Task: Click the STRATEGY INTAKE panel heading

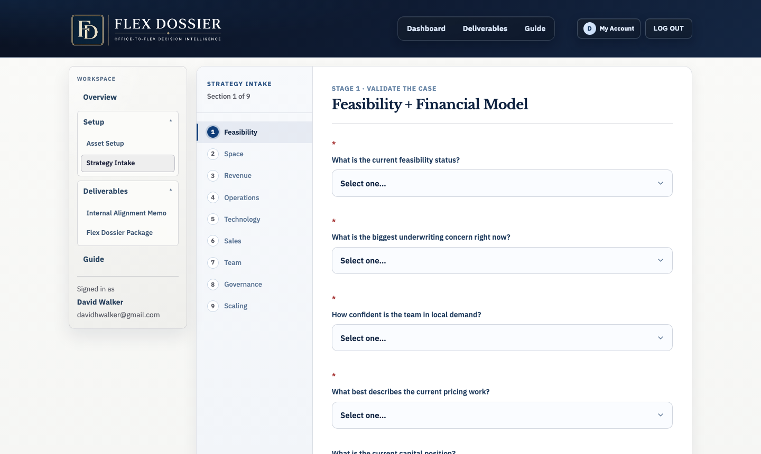Action: 239,84
